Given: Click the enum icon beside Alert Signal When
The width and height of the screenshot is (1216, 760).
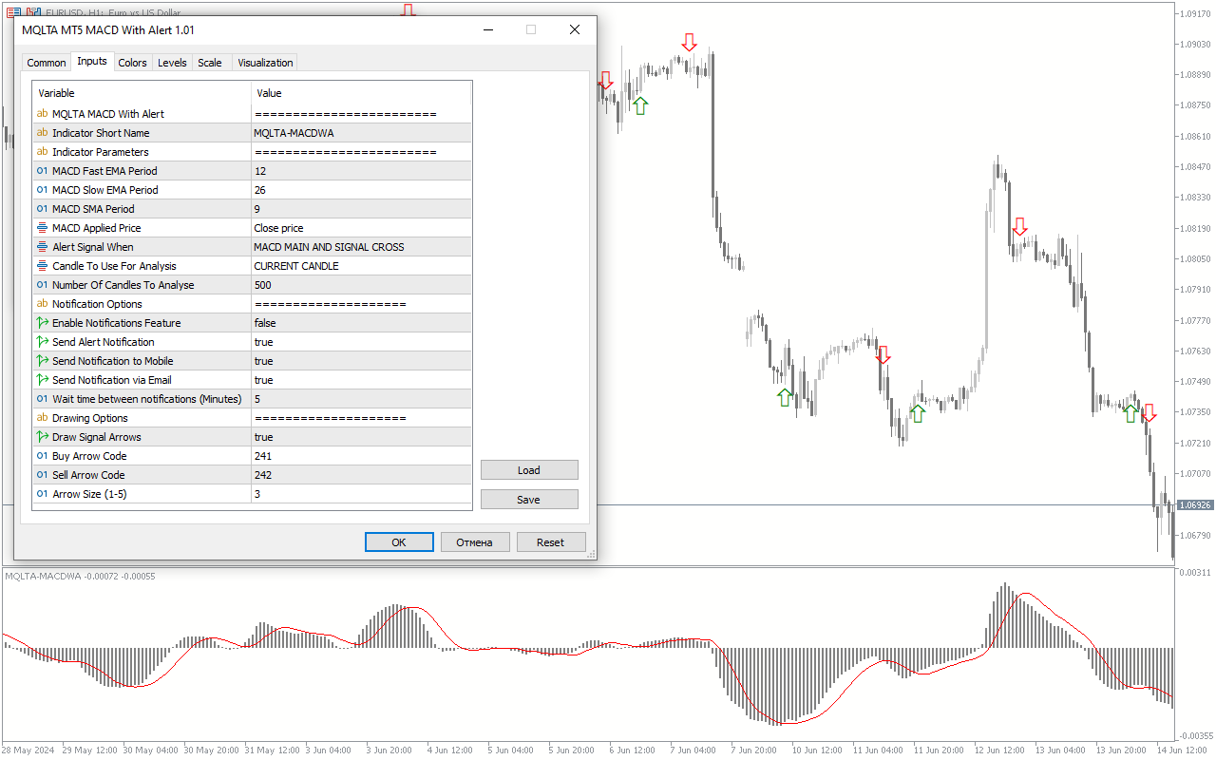Looking at the screenshot, I should tap(42, 247).
